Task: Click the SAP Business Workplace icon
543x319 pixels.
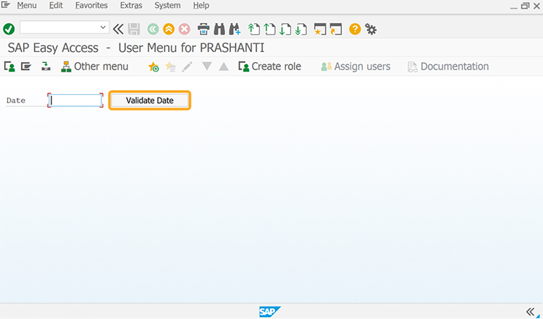Action: (x=46, y=66)
